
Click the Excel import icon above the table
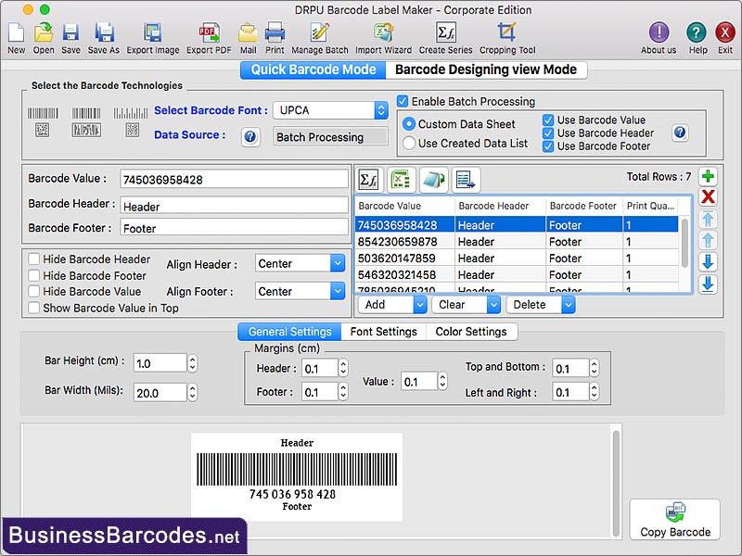tap(399, 179)
